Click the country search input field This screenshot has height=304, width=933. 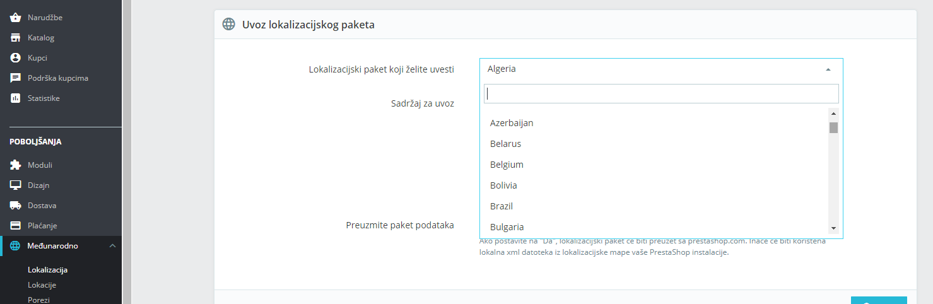(x=660, y=94)
